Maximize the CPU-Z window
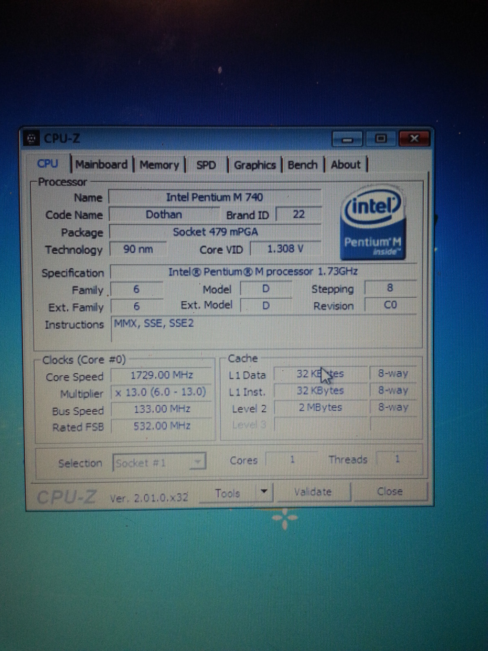This screenshot has height=651, width=488. pos(381,139)
